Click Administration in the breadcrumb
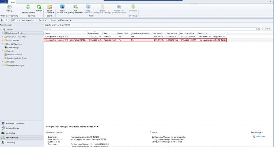The width and height of the screenshot is (274, 147). pyautogui.click(x=28, y=20)
